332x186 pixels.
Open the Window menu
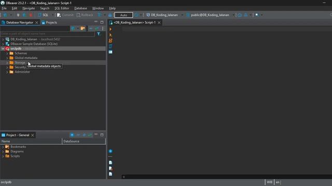pos(98,8)
